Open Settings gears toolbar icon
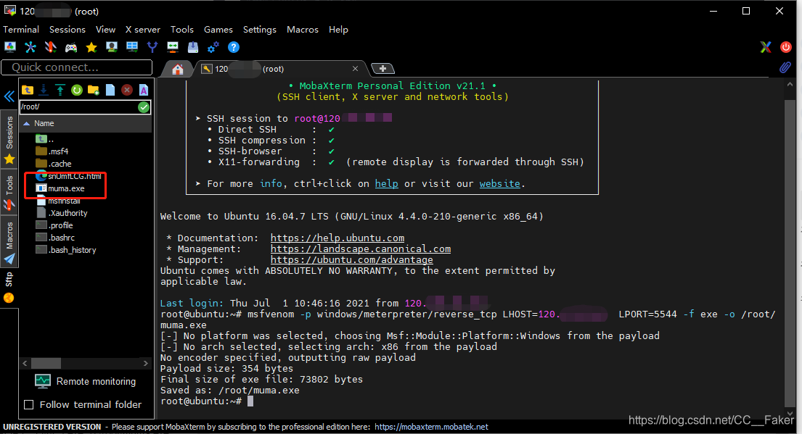The height and width of the screenshot is (434, 802). [x=213, y=48]
